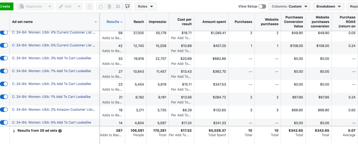Toggle the 1% Add To Cart Lookalike ad set

(4, 97)
